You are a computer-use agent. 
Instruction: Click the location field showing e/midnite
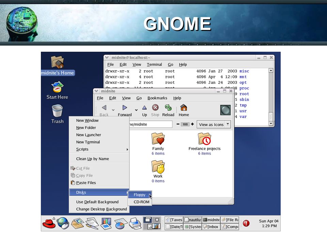click(x=151, y=125)
